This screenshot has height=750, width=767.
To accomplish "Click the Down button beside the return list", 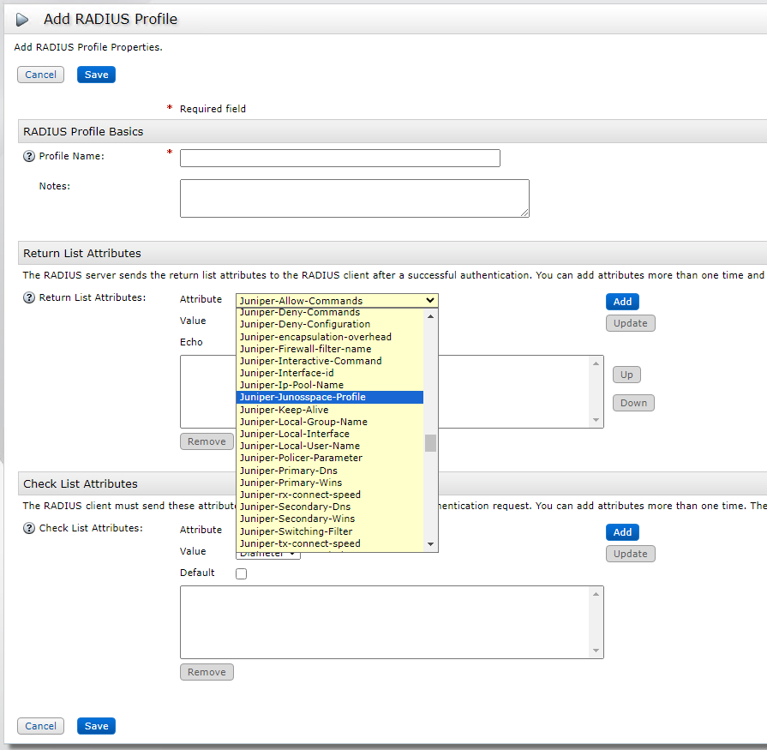I will click(x=633, y=403).
